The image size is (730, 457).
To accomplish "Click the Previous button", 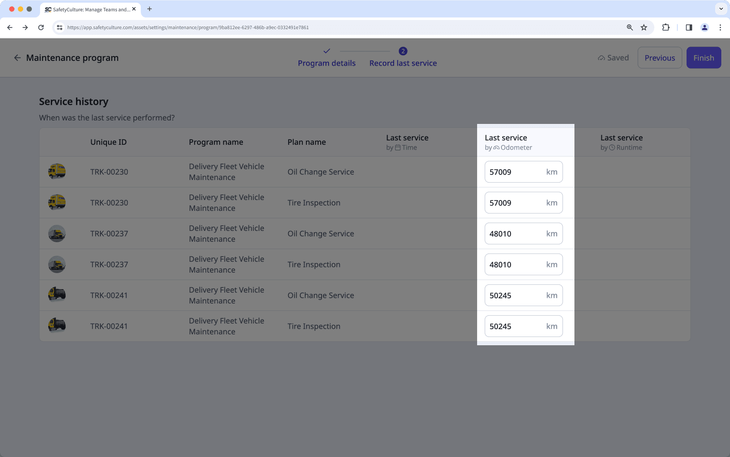I will tap(660, 57).
